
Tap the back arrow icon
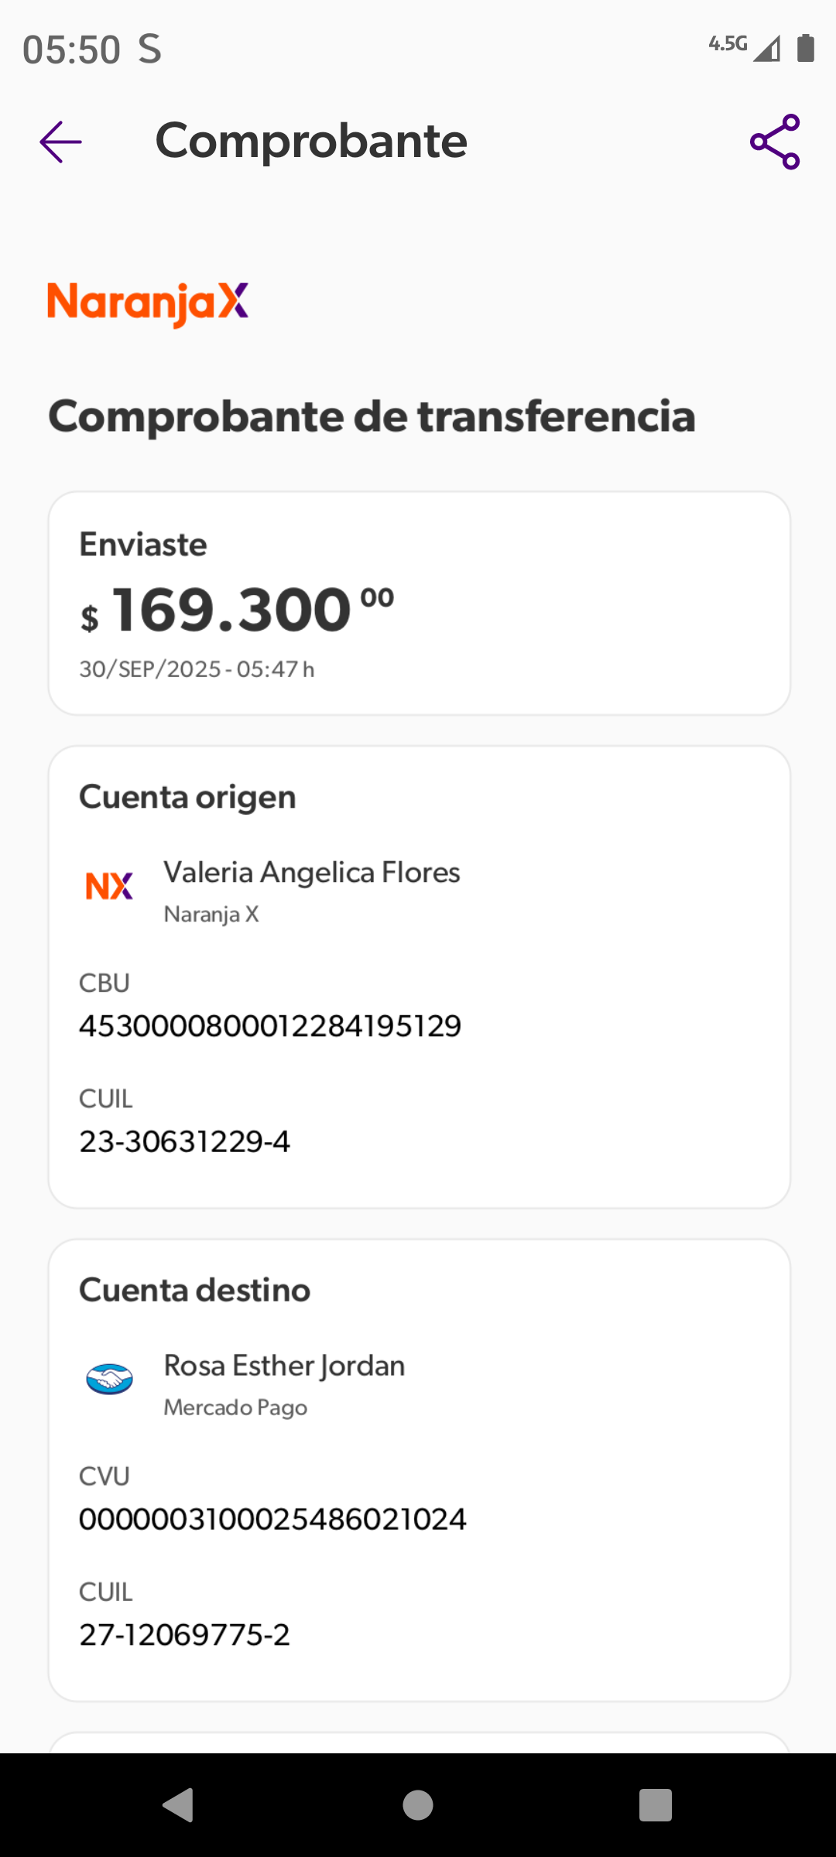tap(60, 142)
